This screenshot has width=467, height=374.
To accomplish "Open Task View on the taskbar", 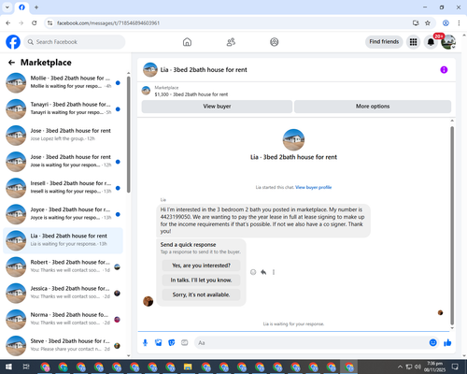I will (x=26, y=367).
